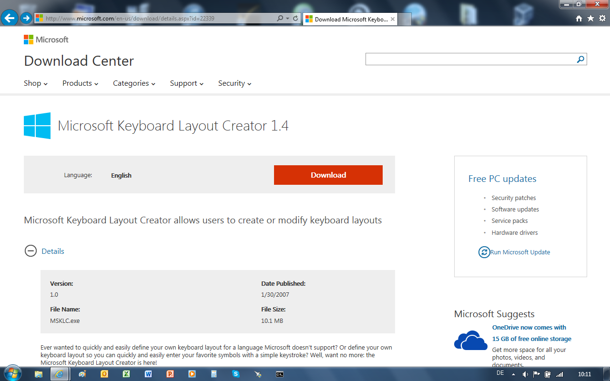The image size is (610, 381).
Task: Open Excel from the taskbar
Action: point(126,374)
